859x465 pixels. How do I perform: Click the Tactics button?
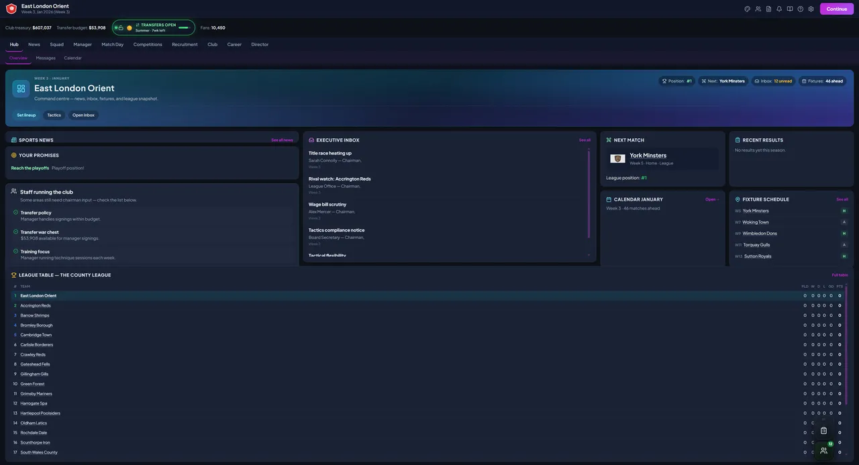54,115
